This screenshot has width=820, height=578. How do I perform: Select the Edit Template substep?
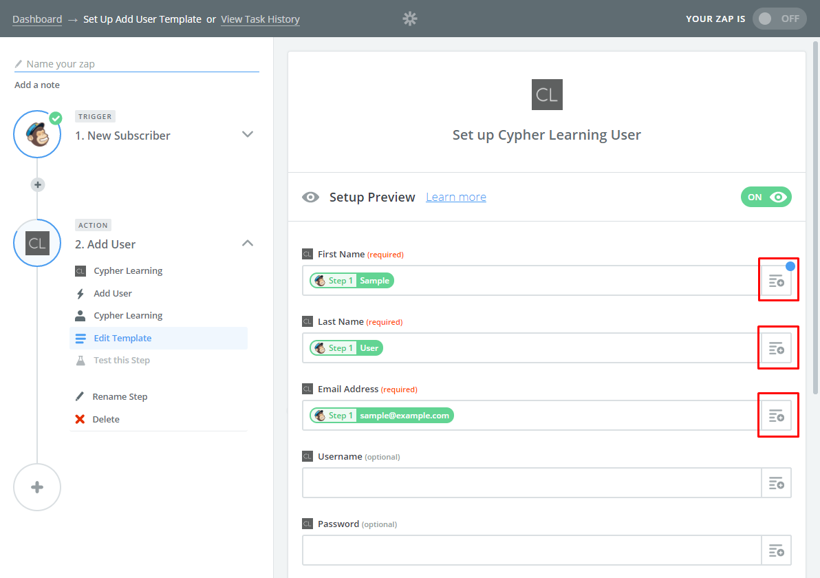(x=158, y=339)
